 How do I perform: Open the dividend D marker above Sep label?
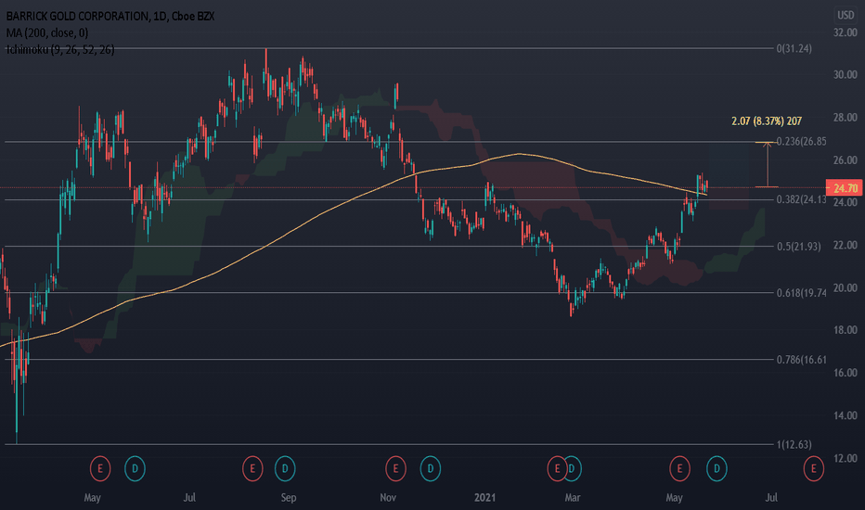285,469
